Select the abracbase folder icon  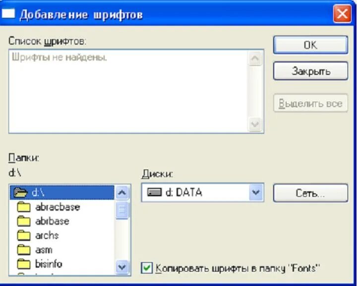(x=24, y=207)
